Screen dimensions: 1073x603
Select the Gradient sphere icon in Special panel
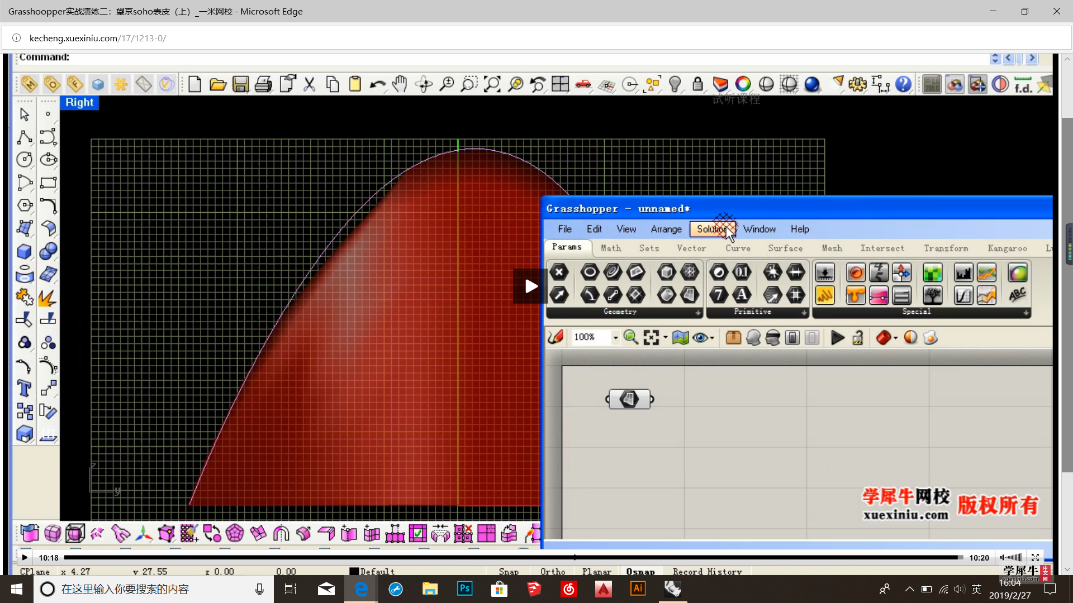1017,273
